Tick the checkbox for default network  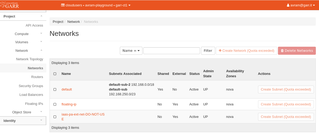pos(55,89)
